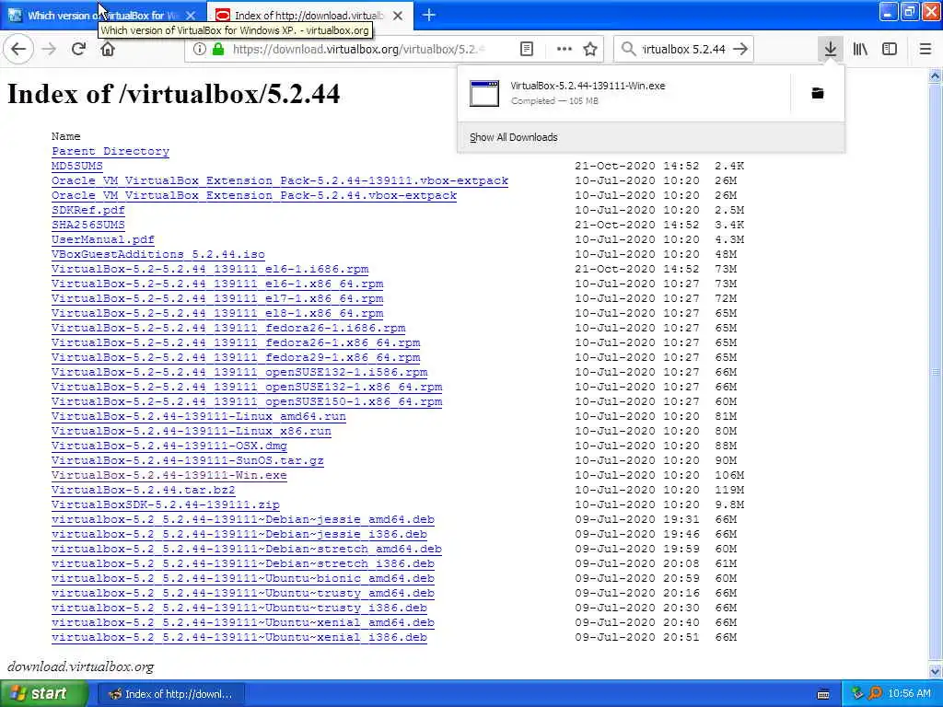Show site information icon in address bar
The height and width of the screenshot is (707, 943).
[199, 50]
